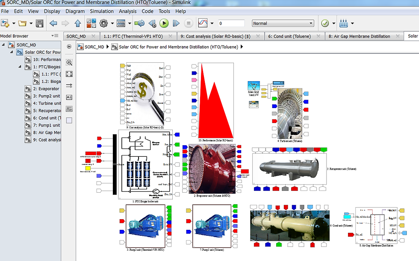The image size is (419, 261).
Task: Close the 8: Air Gap Membrane Distillation tab
Action: point(398,36)
